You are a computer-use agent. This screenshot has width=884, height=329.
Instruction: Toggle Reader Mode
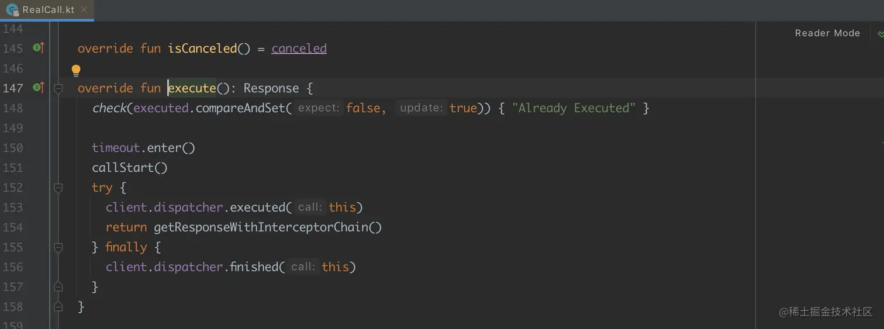pos(827,33)
